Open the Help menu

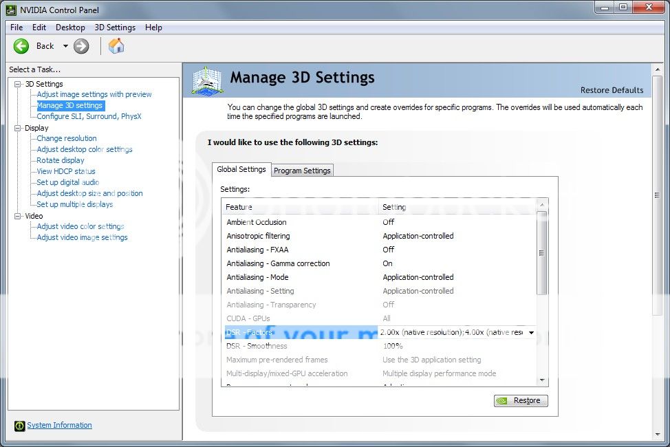click(153, 28)
